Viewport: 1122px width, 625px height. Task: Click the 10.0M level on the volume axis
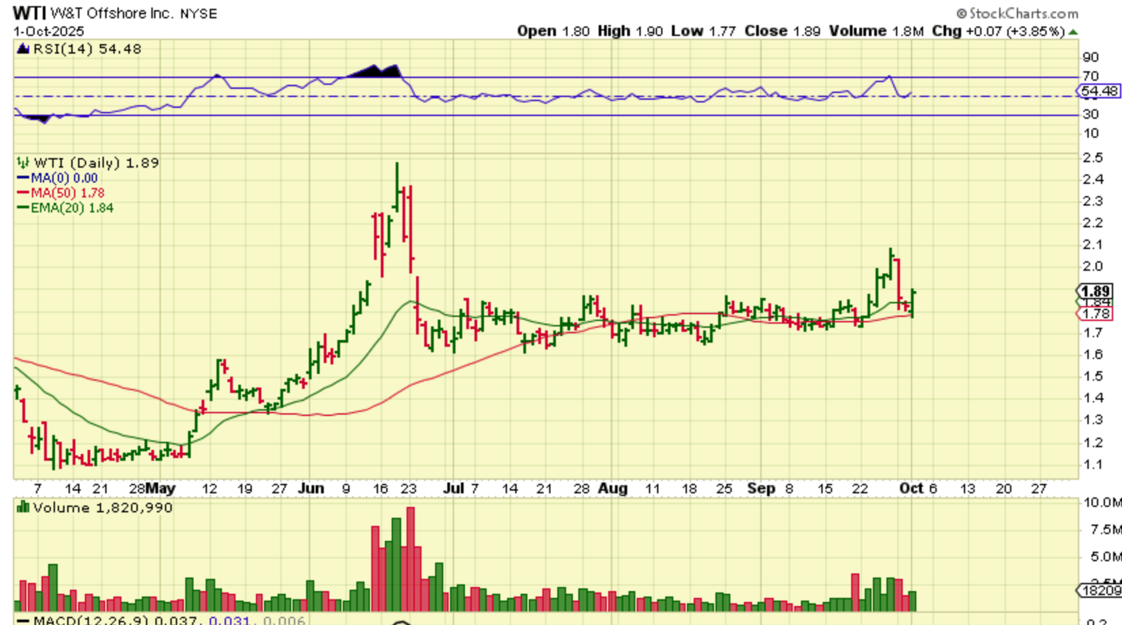pos(1102,502)
